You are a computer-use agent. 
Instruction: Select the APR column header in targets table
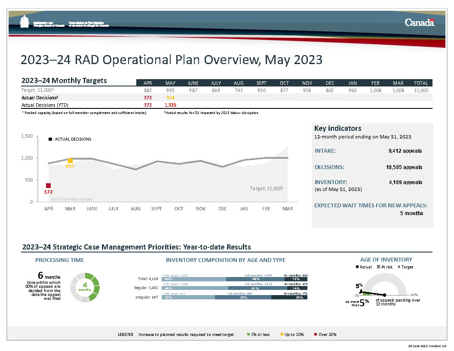coord(147,83)
